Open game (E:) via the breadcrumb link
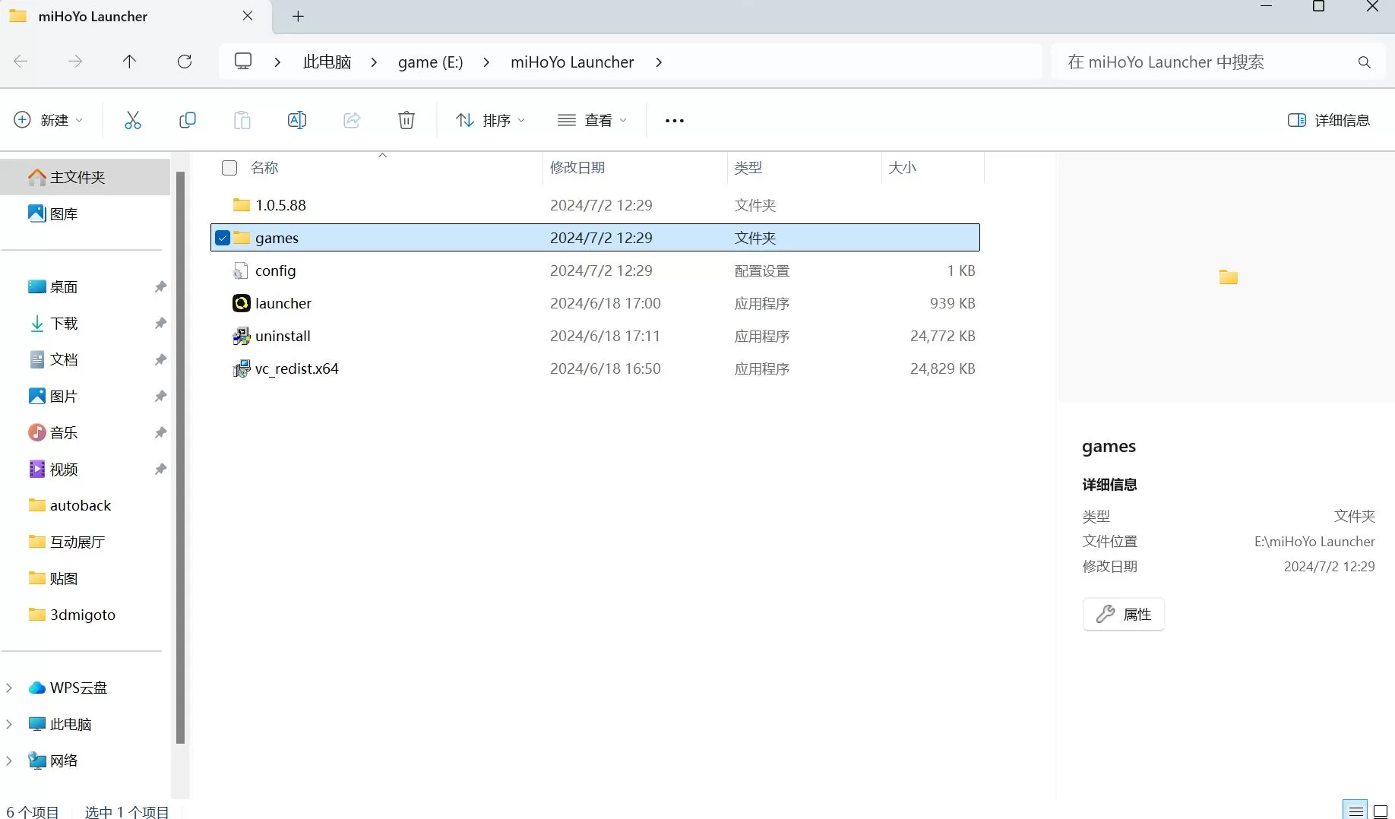 [x=429, y=62]
